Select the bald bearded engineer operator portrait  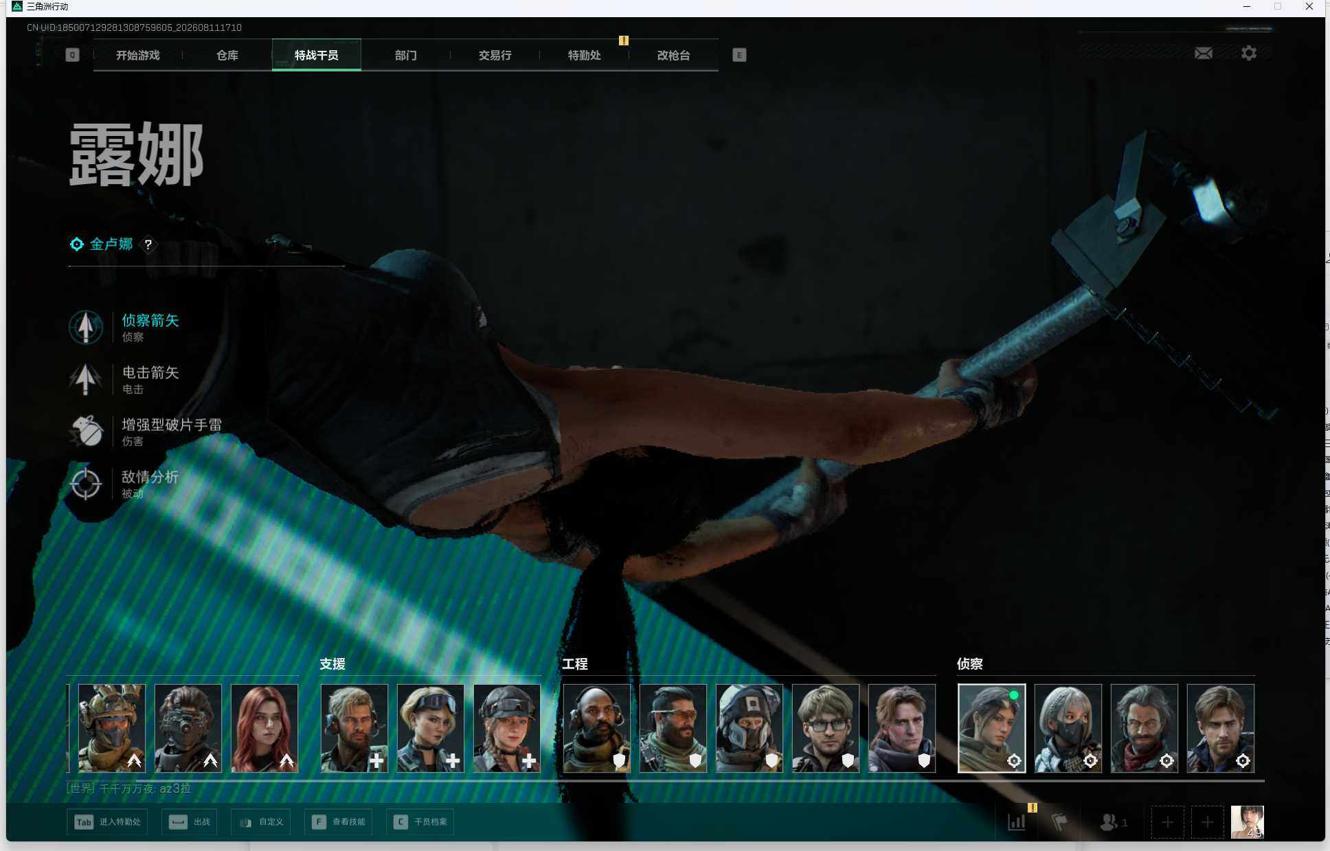point(597,728)
